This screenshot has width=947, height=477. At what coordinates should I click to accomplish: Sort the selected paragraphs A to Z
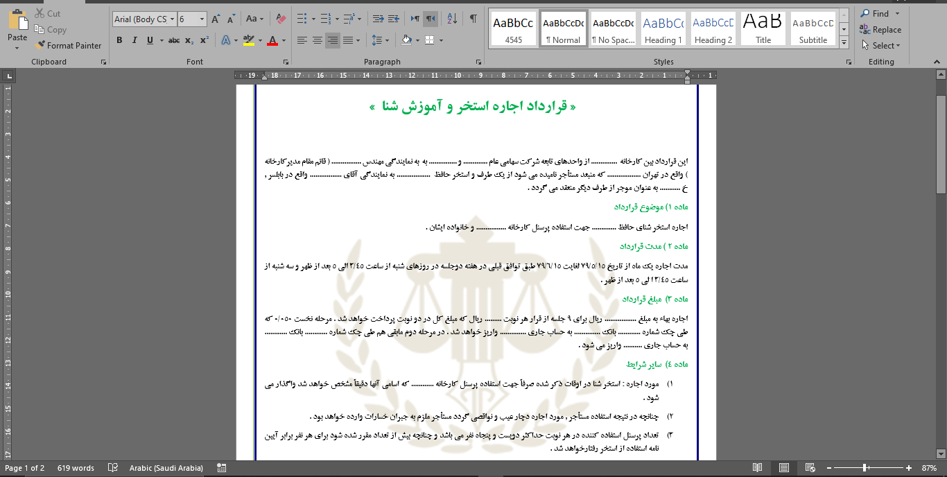451,19
